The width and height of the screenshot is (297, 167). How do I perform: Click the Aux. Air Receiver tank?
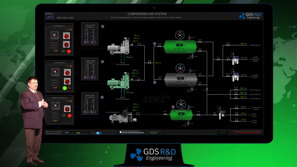[x=181, y=114]
